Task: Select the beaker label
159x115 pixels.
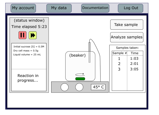Action: pos(77,55)
